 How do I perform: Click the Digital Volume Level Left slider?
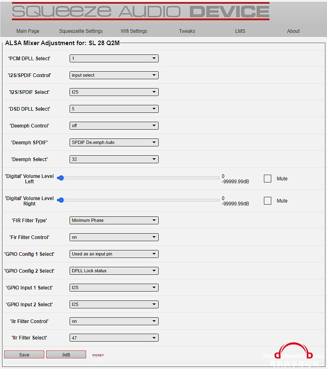(x=138, y=178)
